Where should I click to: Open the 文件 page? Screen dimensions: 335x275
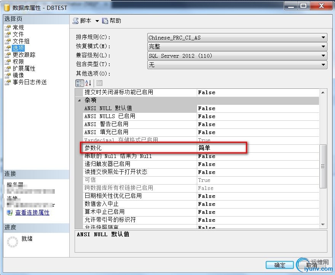click(x=18, y=34)
